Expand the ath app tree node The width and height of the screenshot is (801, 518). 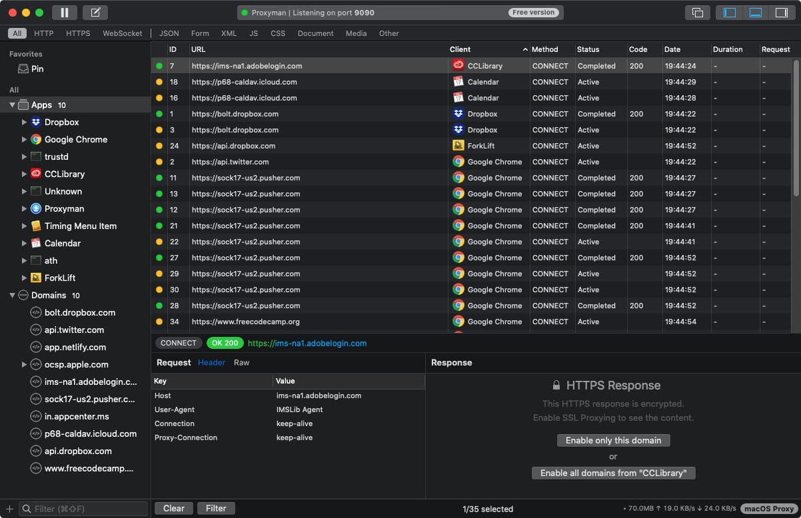[x=24, y=260]
